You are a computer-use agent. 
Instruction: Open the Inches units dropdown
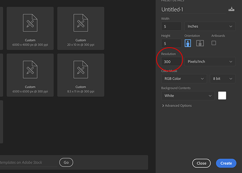[210, 27]
